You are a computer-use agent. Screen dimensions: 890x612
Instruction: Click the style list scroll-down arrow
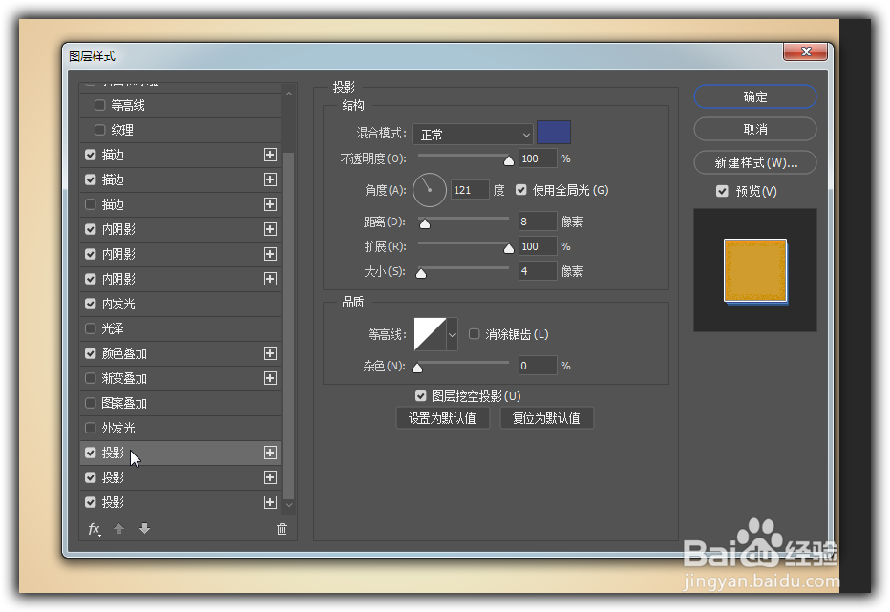click(289, 504)
